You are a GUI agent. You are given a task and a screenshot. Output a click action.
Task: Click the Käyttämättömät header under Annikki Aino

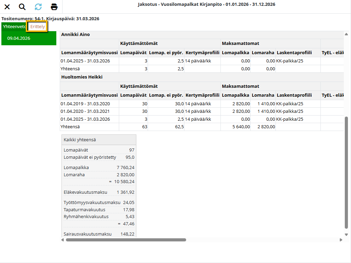(x=139, y=43)
